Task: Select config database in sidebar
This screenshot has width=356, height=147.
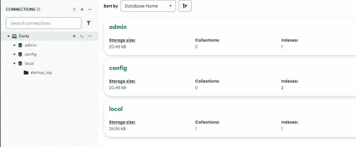Action: click(x=31, y=54)
